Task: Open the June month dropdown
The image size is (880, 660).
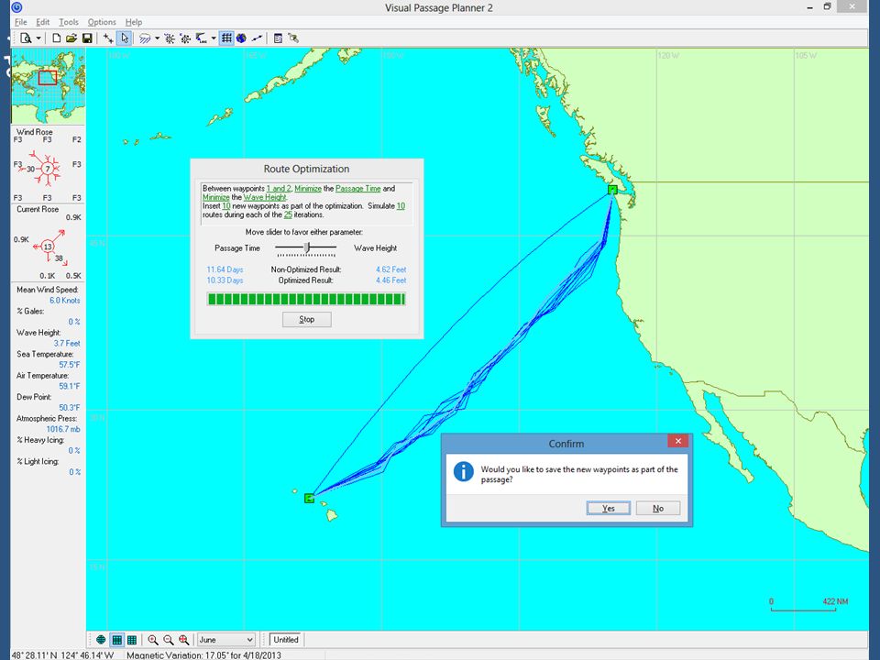Action: (x=225, y=640)
